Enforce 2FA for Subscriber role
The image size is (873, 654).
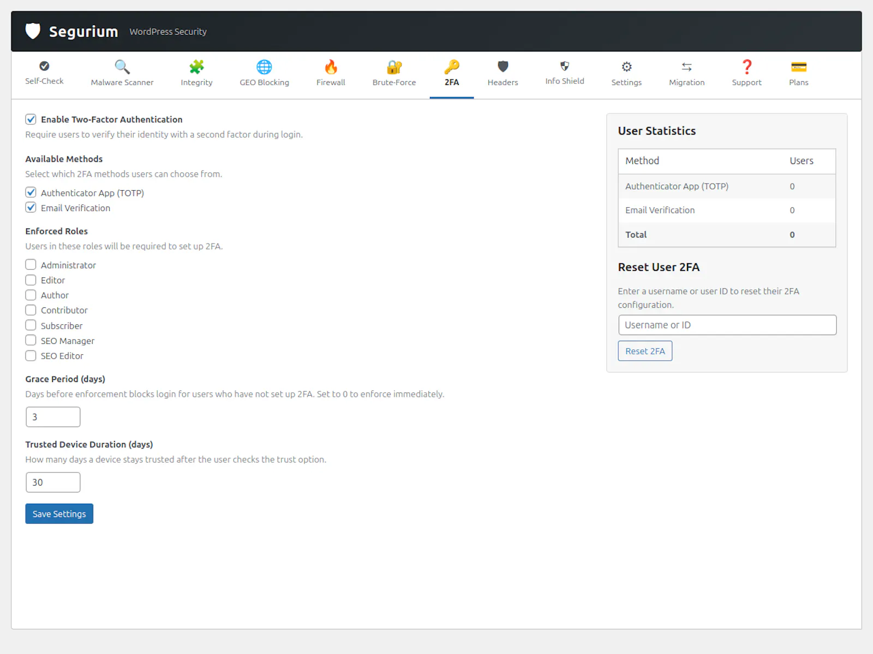click(31, 325)
